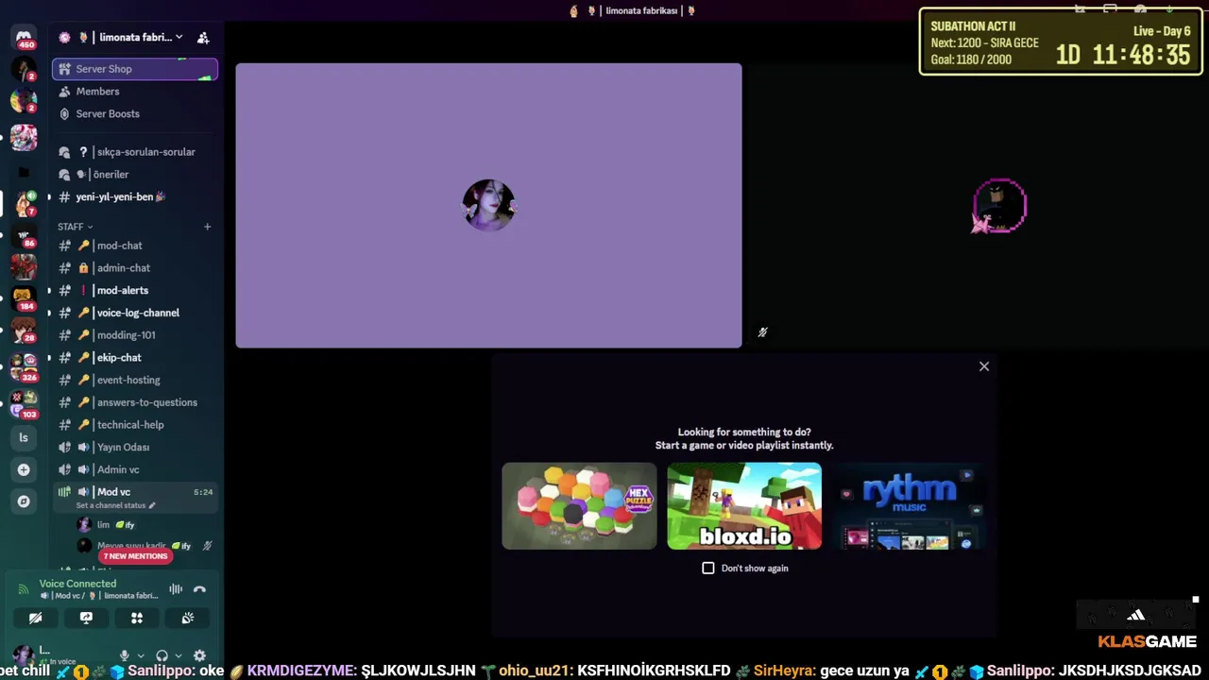The image size is (1209, 680).
Task: Click the Add a Server plus icon
Action: [x=24, y=469]
